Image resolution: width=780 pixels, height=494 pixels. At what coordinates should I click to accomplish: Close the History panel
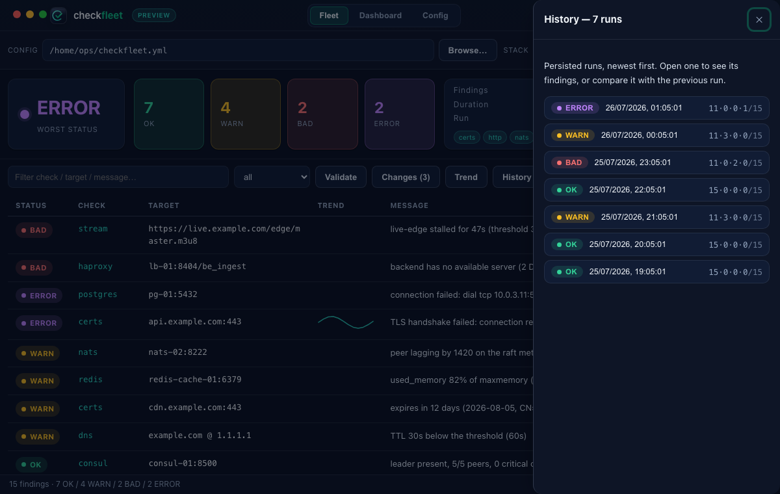pos(759,19)
